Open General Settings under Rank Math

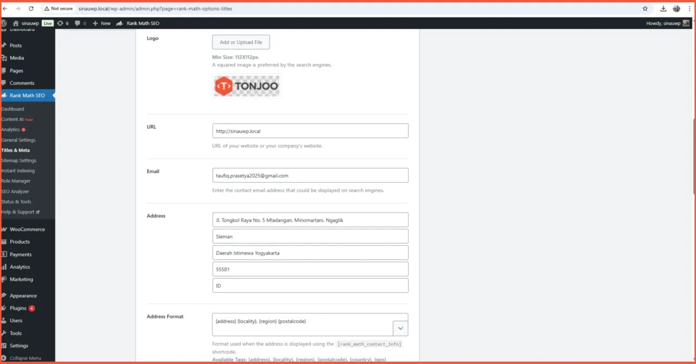(18, 140)
